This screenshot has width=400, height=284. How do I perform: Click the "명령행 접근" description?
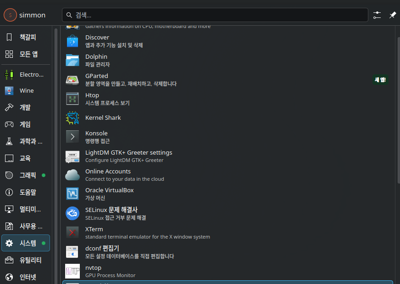(x=97, y=141)
